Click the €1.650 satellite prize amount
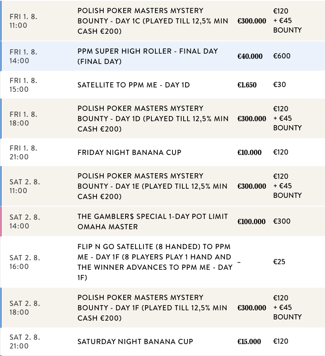The height and width of the screenshot is (356, 325). (x=247, y=85)
